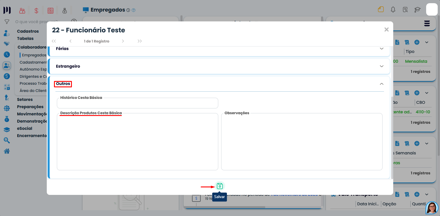Go to the previous record
This screenshot has height=216, width=440.
click(70, 41)
